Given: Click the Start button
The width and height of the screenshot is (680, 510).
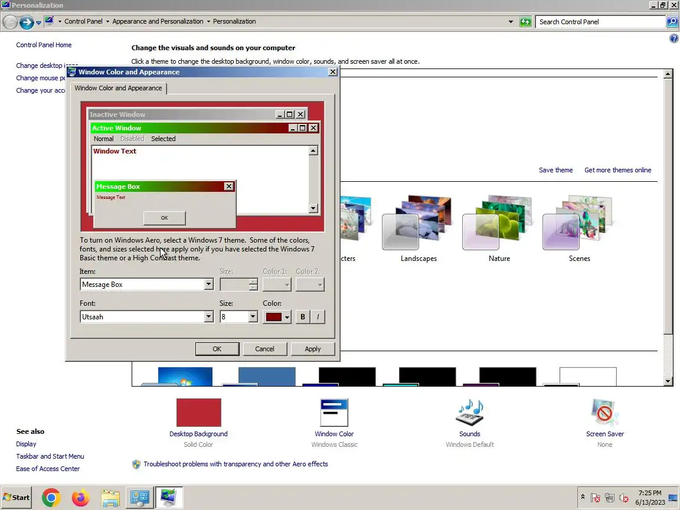Looking at the screenshot, I should (17, 498).
